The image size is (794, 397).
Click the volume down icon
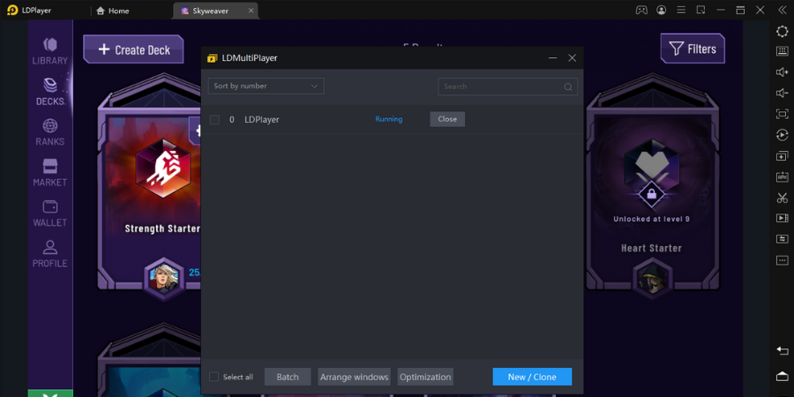click(782, 94)
